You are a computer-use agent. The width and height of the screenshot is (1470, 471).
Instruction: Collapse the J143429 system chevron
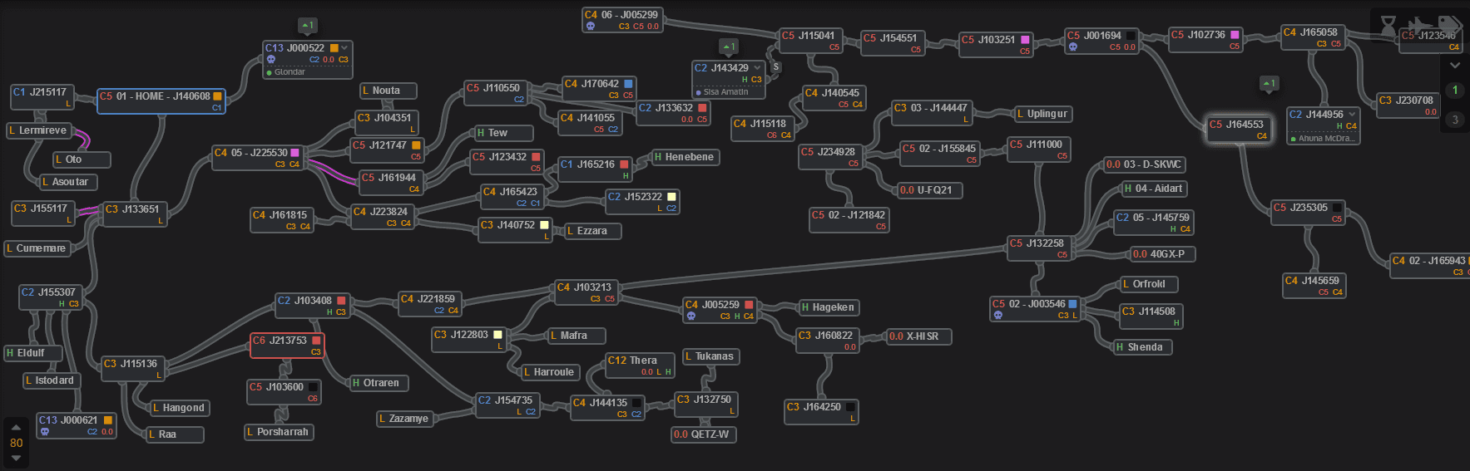click(757, 68)
